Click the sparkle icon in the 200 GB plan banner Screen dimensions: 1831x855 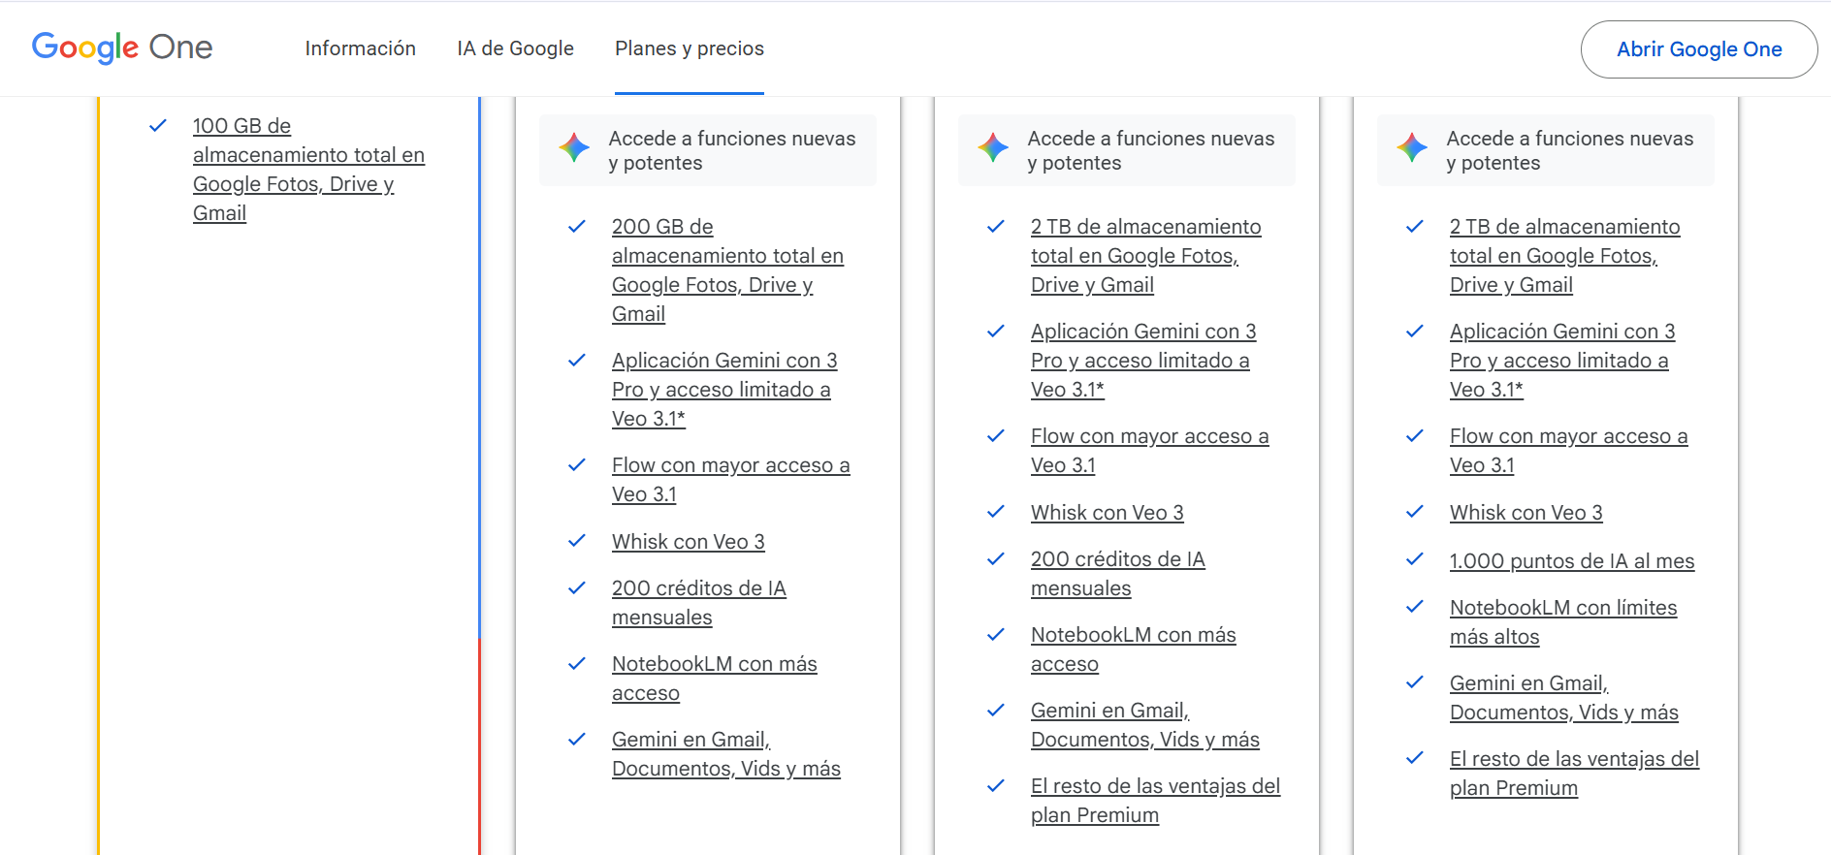point(574,148)
